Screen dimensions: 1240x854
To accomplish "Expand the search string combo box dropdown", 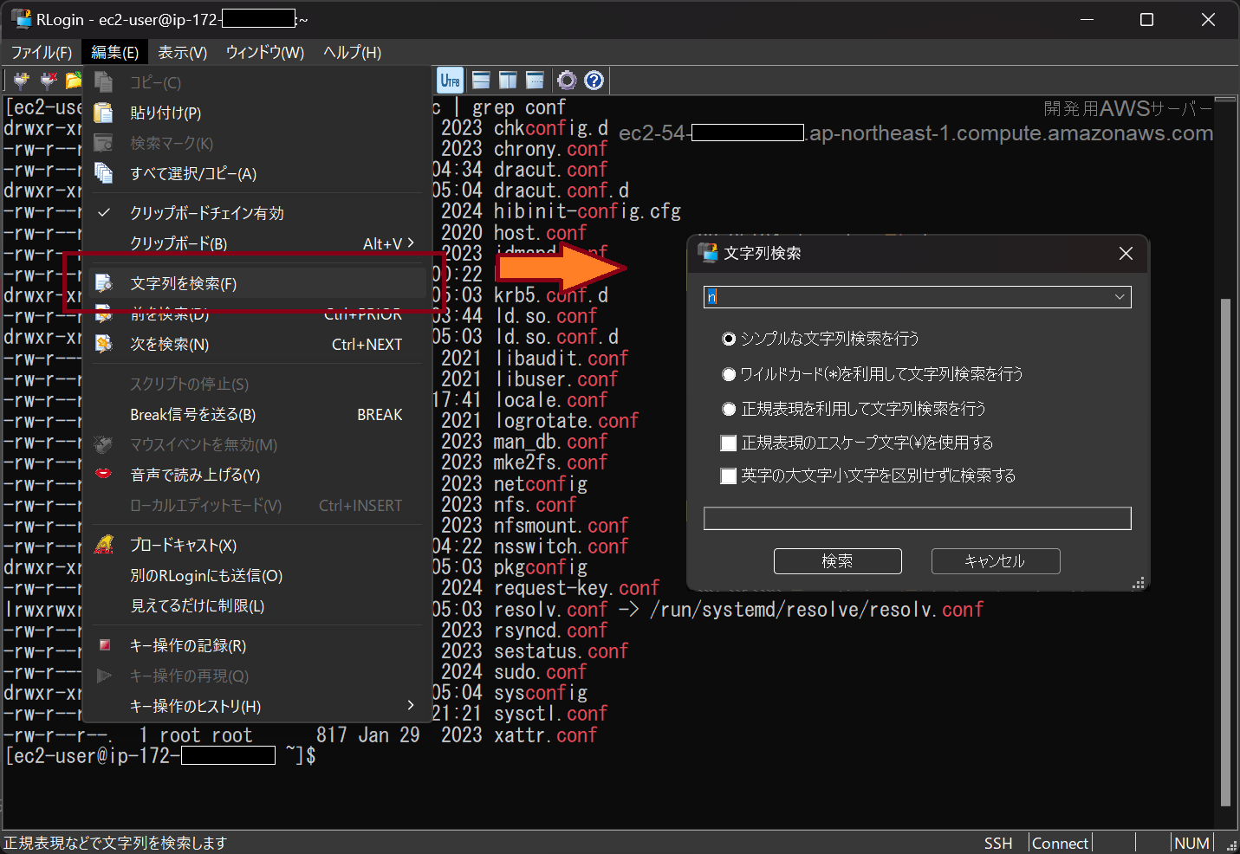I will click(x=1120, y=297).
